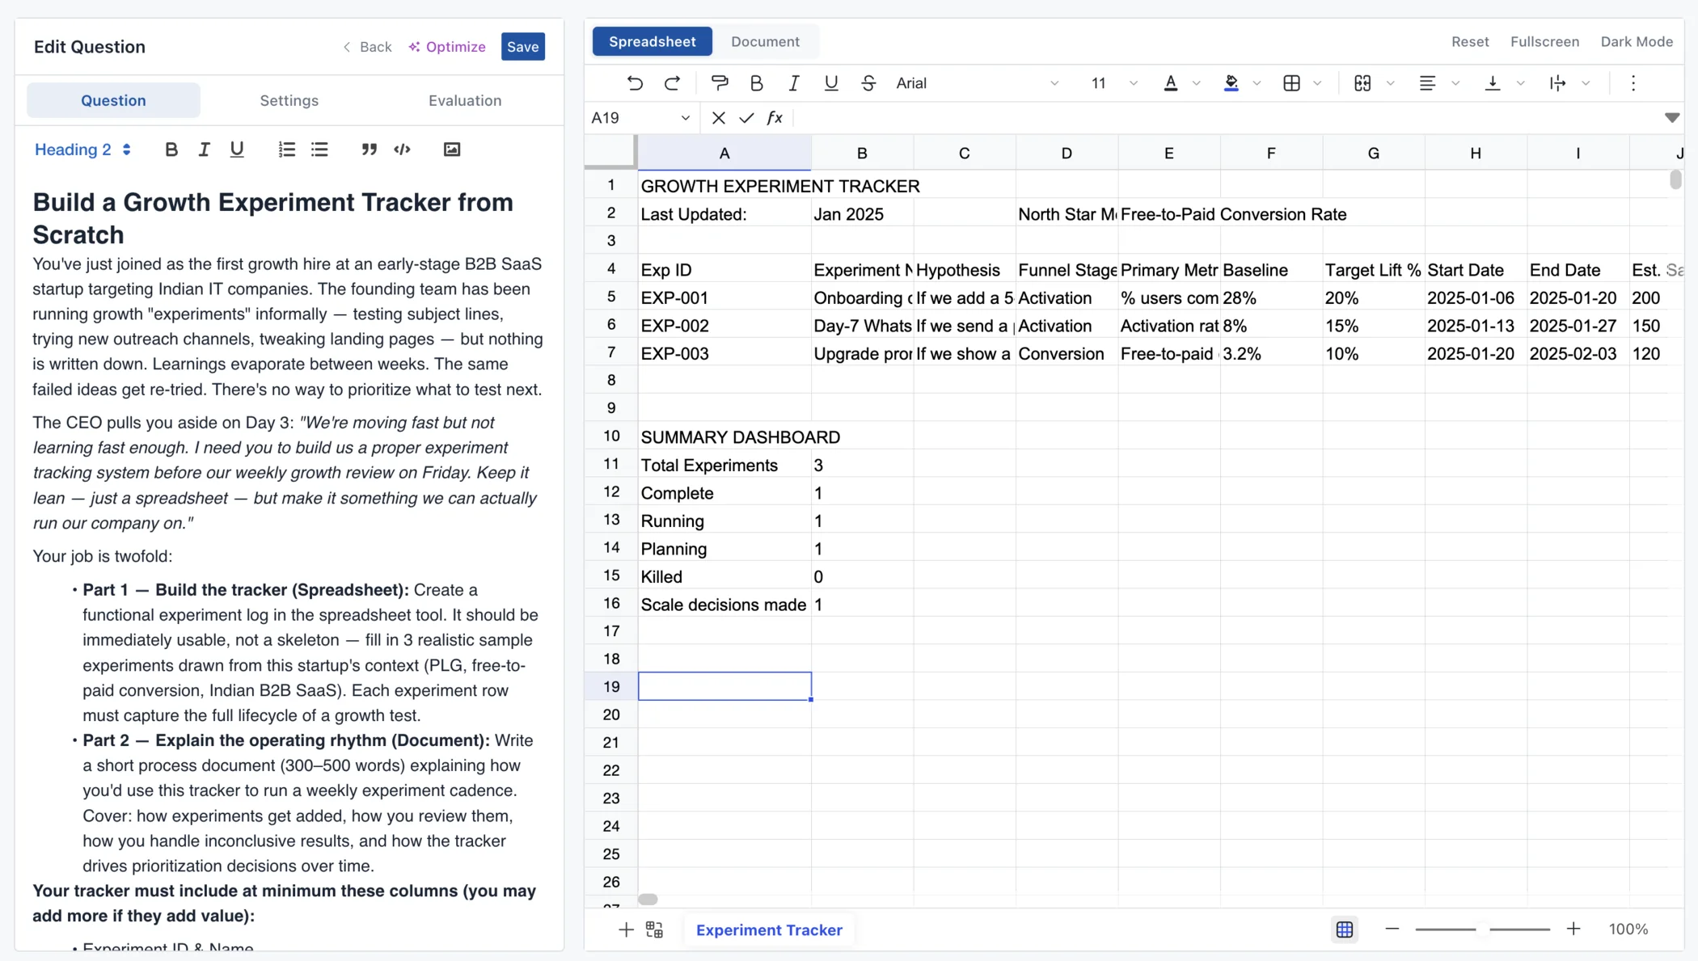Click the Save button

[x=522, y=47]
